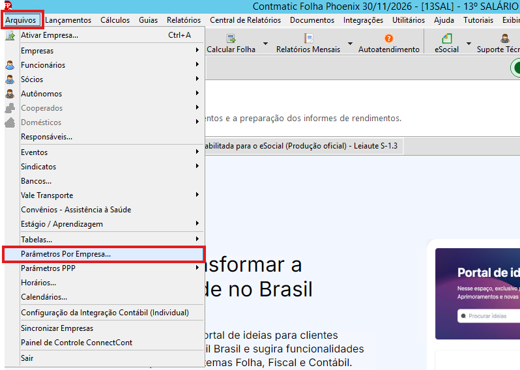Open the Guias menu
The height and width of the screenshot is (370, 520).
(148, 20)
